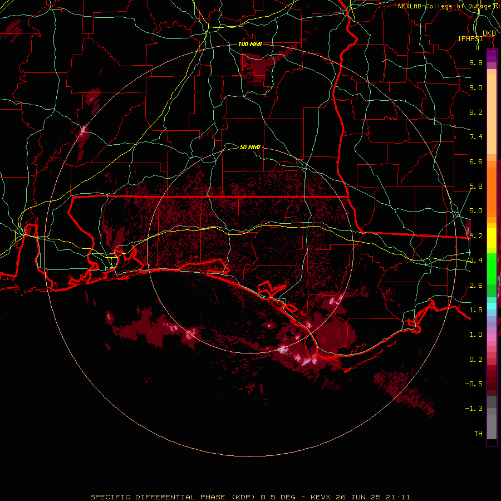Pick the pink band near 1.0 on scale
The image size is (501, 501).
(492, 337)
